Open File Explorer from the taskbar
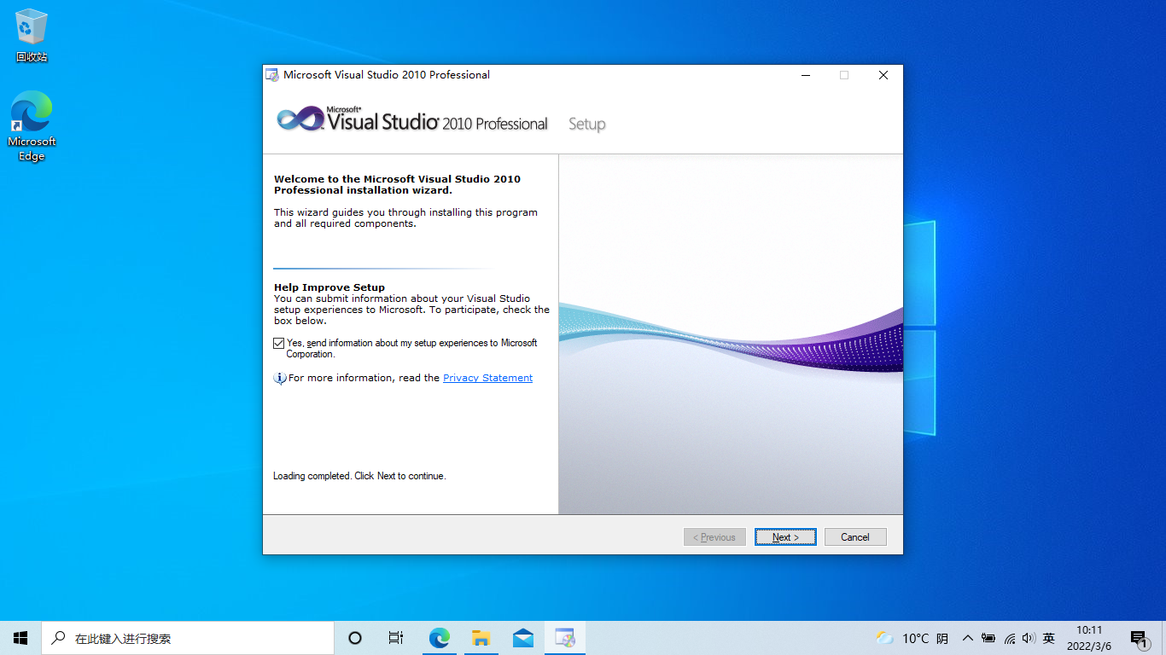This screenshot has height=655, width=1166. (x=481, y=637)
